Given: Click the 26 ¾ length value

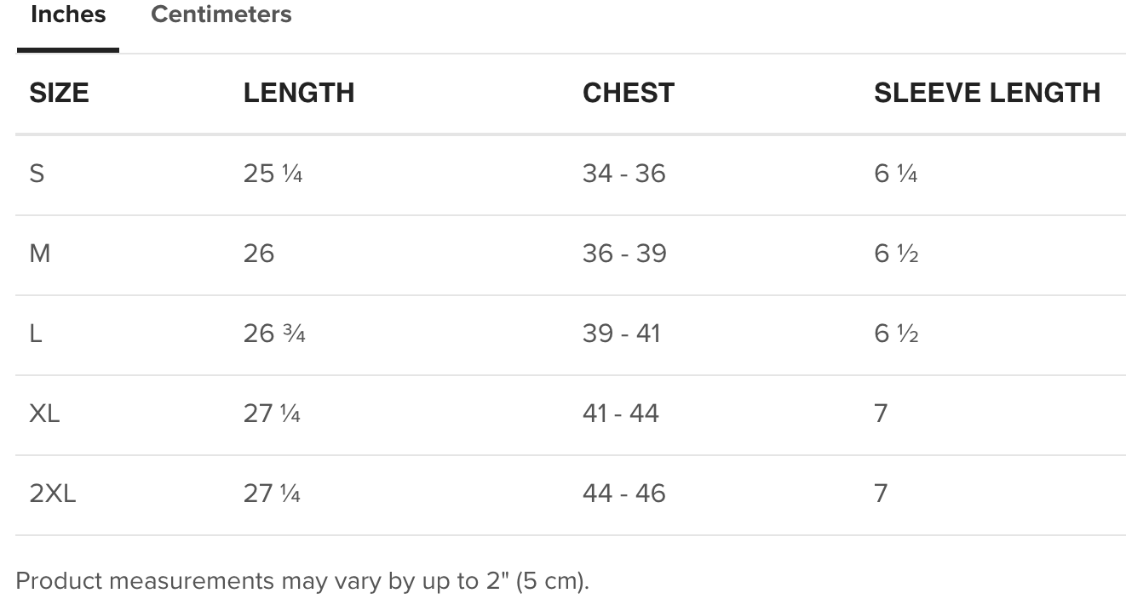Looking at the screenshot, I should coord(274,334).
